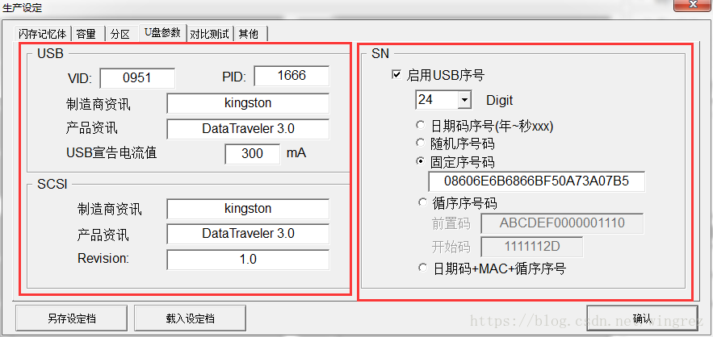Click the 确认 button
The height and width of the screenshot is (337, 713).
(x=642, y=318)
